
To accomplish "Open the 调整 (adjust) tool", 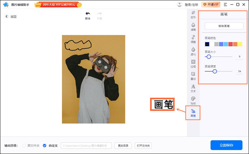I will [x=193, y=39].
